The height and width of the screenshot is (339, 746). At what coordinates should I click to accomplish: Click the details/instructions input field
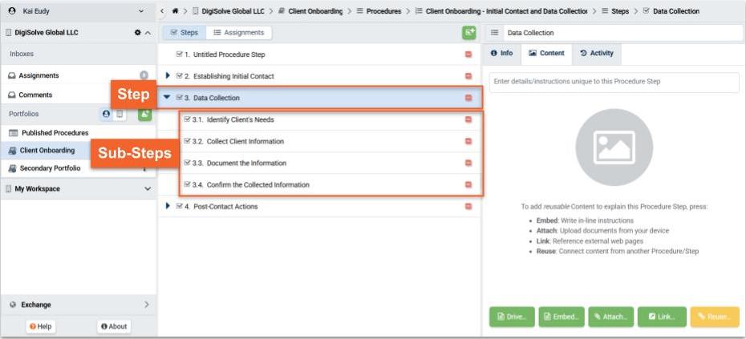click(614, 82)
